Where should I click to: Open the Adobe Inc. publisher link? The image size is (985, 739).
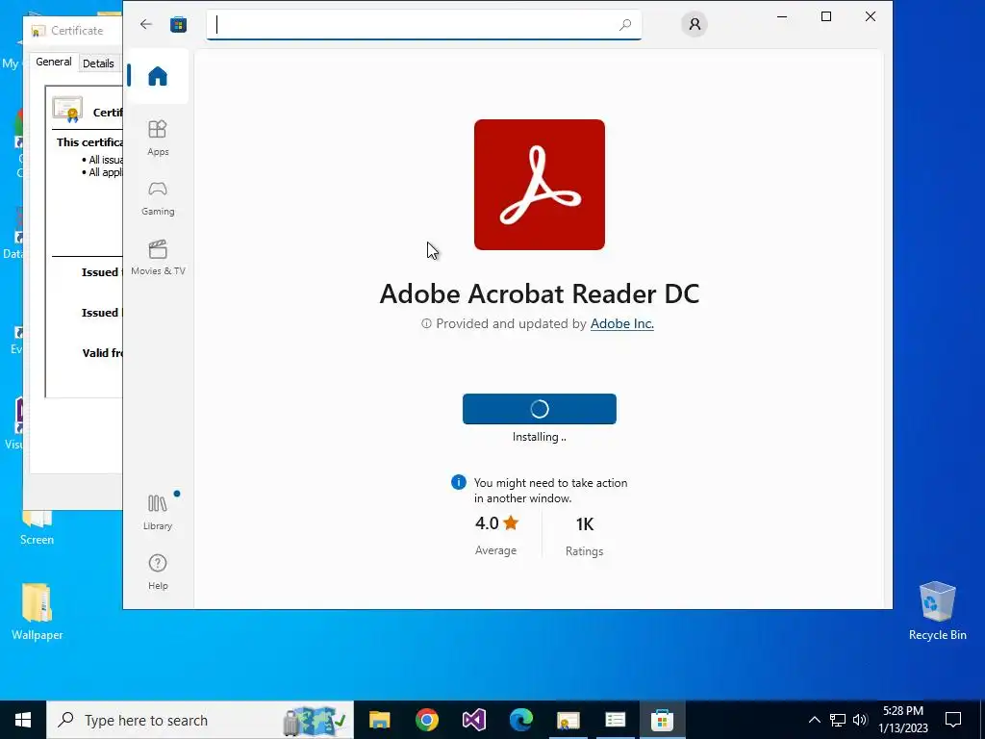pos(622,323)
